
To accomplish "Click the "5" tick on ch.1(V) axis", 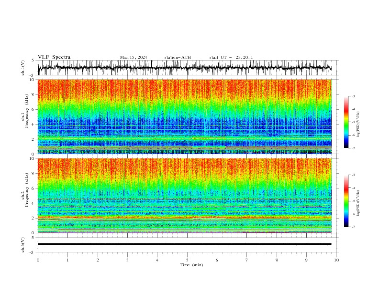I will pos(33,60).
